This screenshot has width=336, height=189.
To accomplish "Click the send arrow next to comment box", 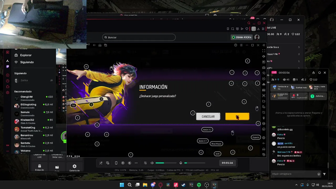I will point(324,174).
